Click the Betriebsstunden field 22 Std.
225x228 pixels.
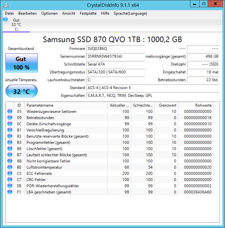tap(203, 80)
